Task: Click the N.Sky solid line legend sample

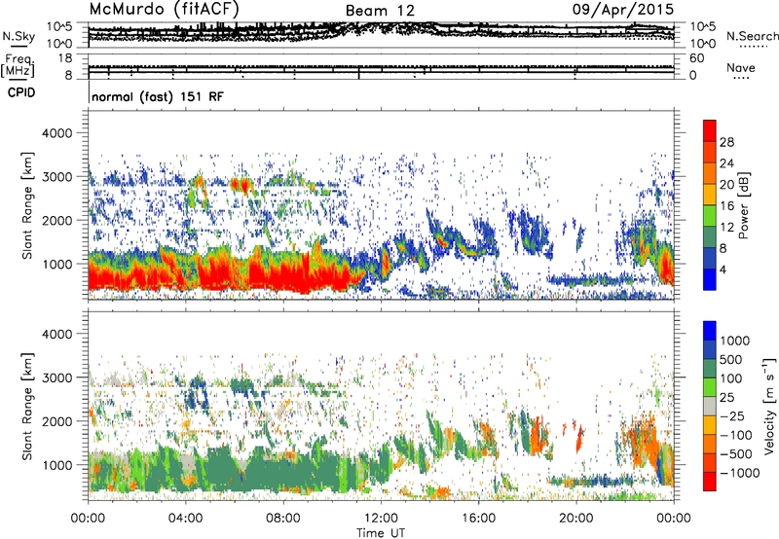Action: [x=19, y=46]
